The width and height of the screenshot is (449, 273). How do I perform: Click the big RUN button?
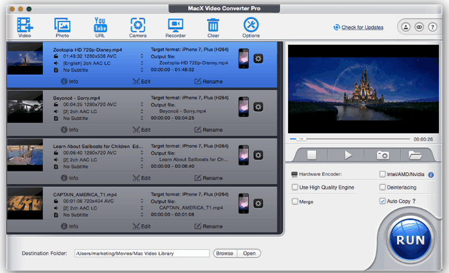pyautogui.click(x=410, y=240)
